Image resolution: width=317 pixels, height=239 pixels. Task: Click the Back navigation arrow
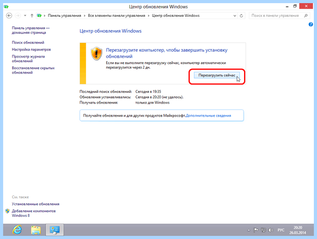click(x=9, y=15)
